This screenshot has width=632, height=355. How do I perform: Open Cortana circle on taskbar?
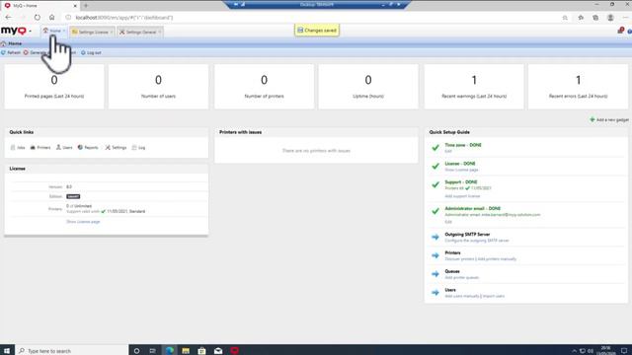click(136, 351)
